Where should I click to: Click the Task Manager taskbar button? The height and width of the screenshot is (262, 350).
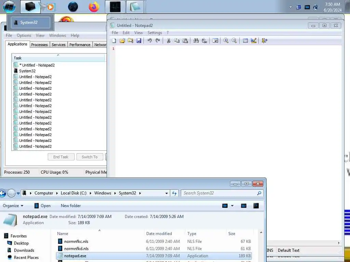click(115, 7)
